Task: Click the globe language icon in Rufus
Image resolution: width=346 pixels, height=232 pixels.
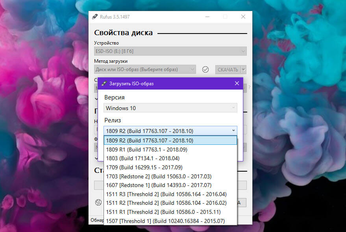Action: [98, 202]
